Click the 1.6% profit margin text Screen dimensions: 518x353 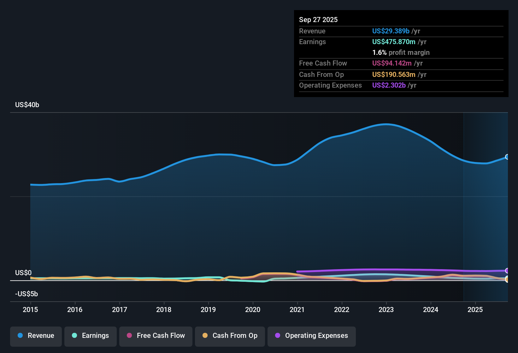[x=401, y=52]
